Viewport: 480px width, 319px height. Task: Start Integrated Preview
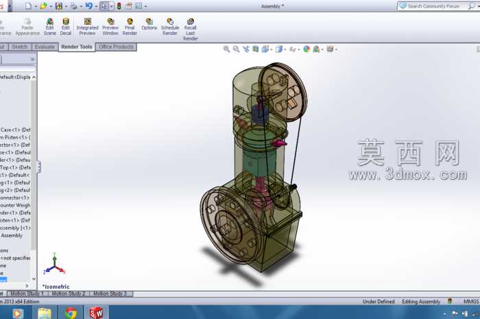coord(88,27)
